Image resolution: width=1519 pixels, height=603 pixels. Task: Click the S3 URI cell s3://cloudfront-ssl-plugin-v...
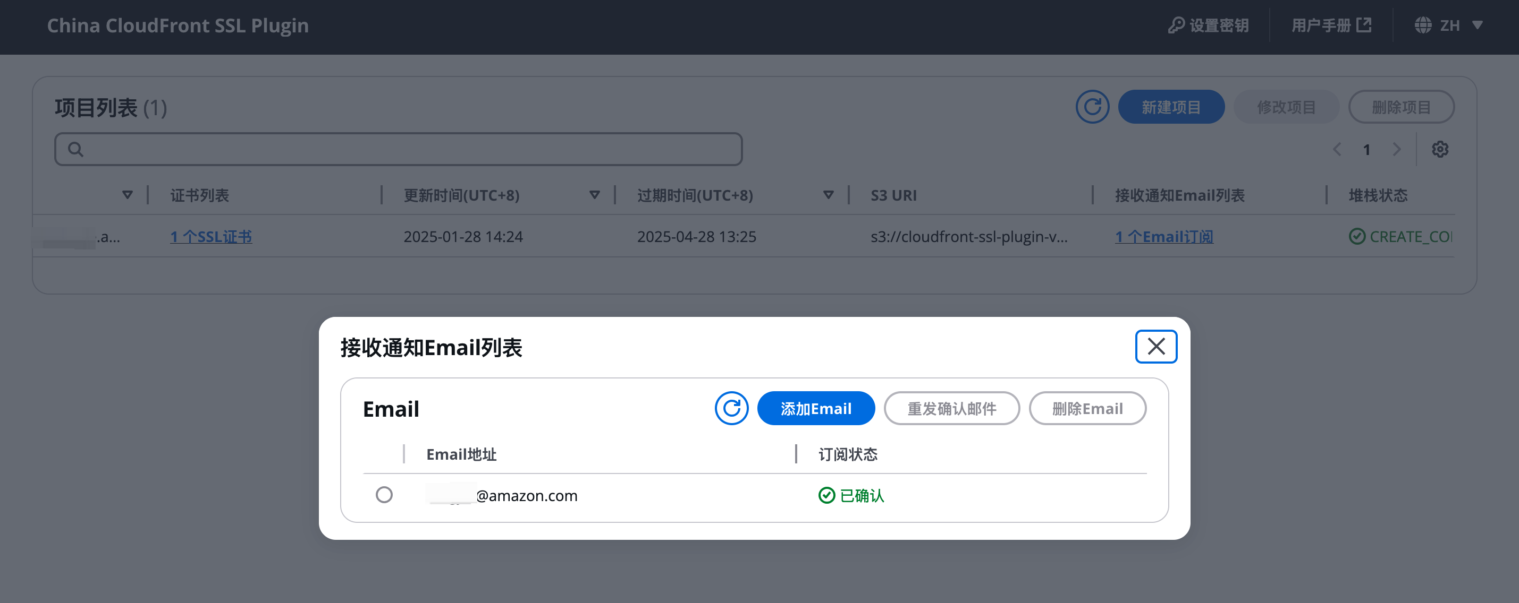tap(969, 237)
